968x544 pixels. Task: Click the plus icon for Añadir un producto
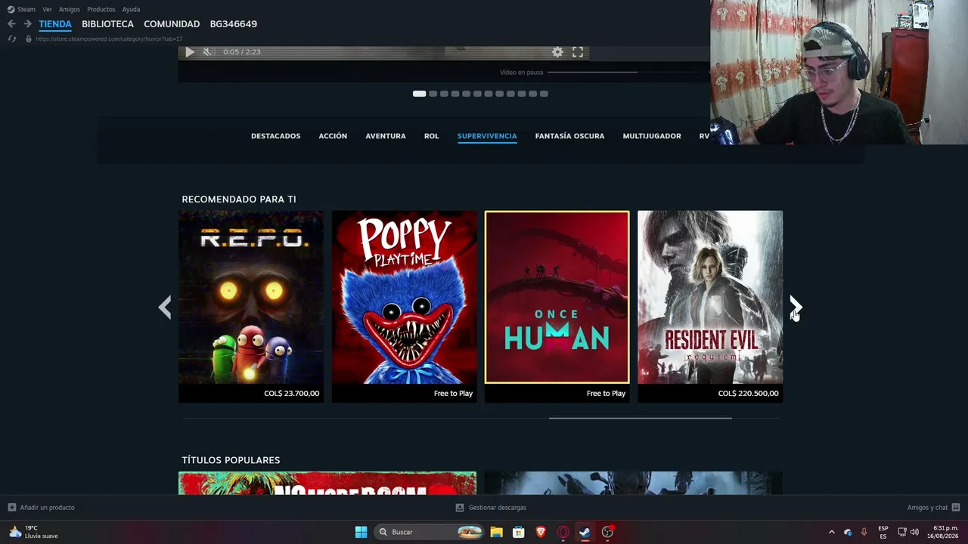pos(11,508)
